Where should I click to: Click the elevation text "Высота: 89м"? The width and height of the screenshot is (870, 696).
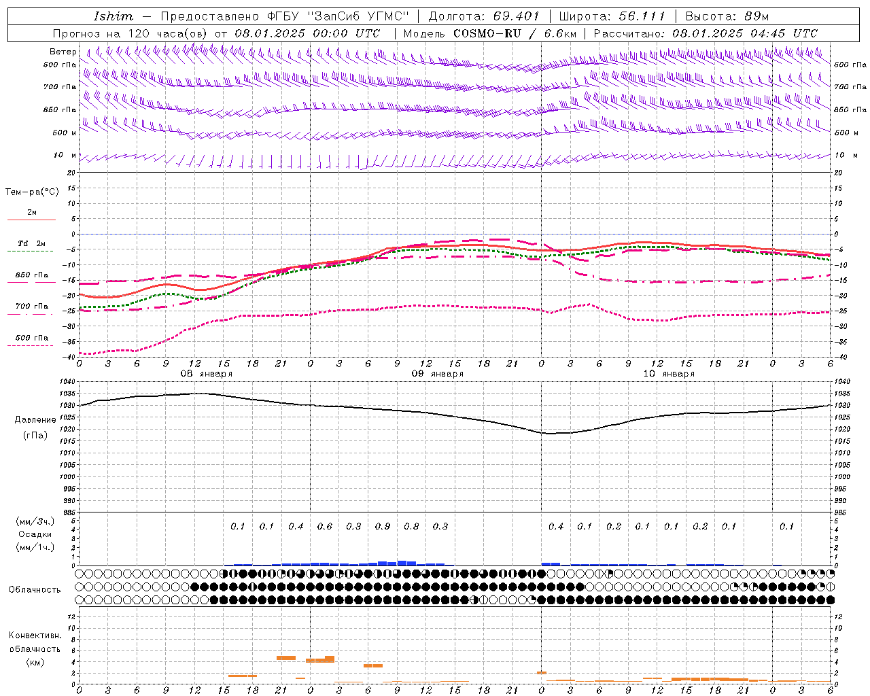tap(727, 16)
